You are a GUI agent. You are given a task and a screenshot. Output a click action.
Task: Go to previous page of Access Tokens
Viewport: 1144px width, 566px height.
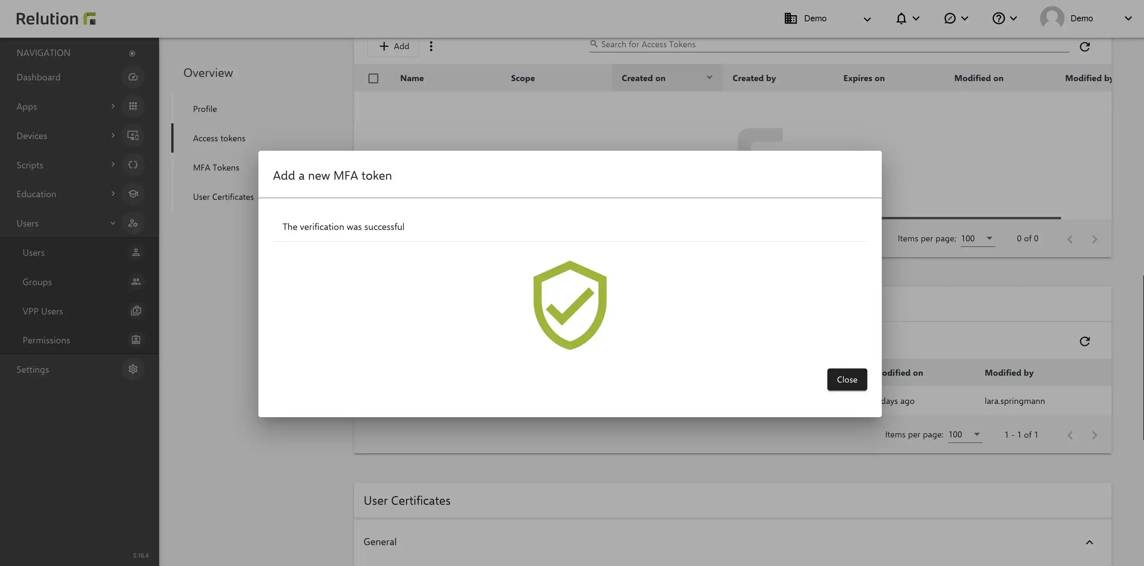[x=1070, y=239]
